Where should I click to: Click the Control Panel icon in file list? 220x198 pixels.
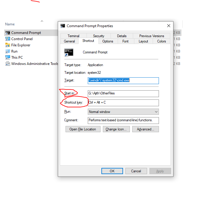[8, 39]
